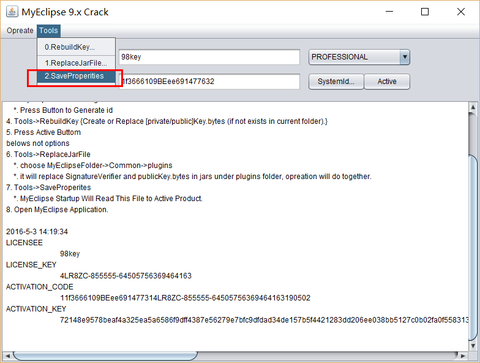This screenshot has height=363, width=480.
Task: Click the Java app icon in title bar
Action: click(12, 12)
